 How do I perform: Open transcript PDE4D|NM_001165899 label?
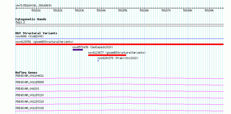click(30, 82)
